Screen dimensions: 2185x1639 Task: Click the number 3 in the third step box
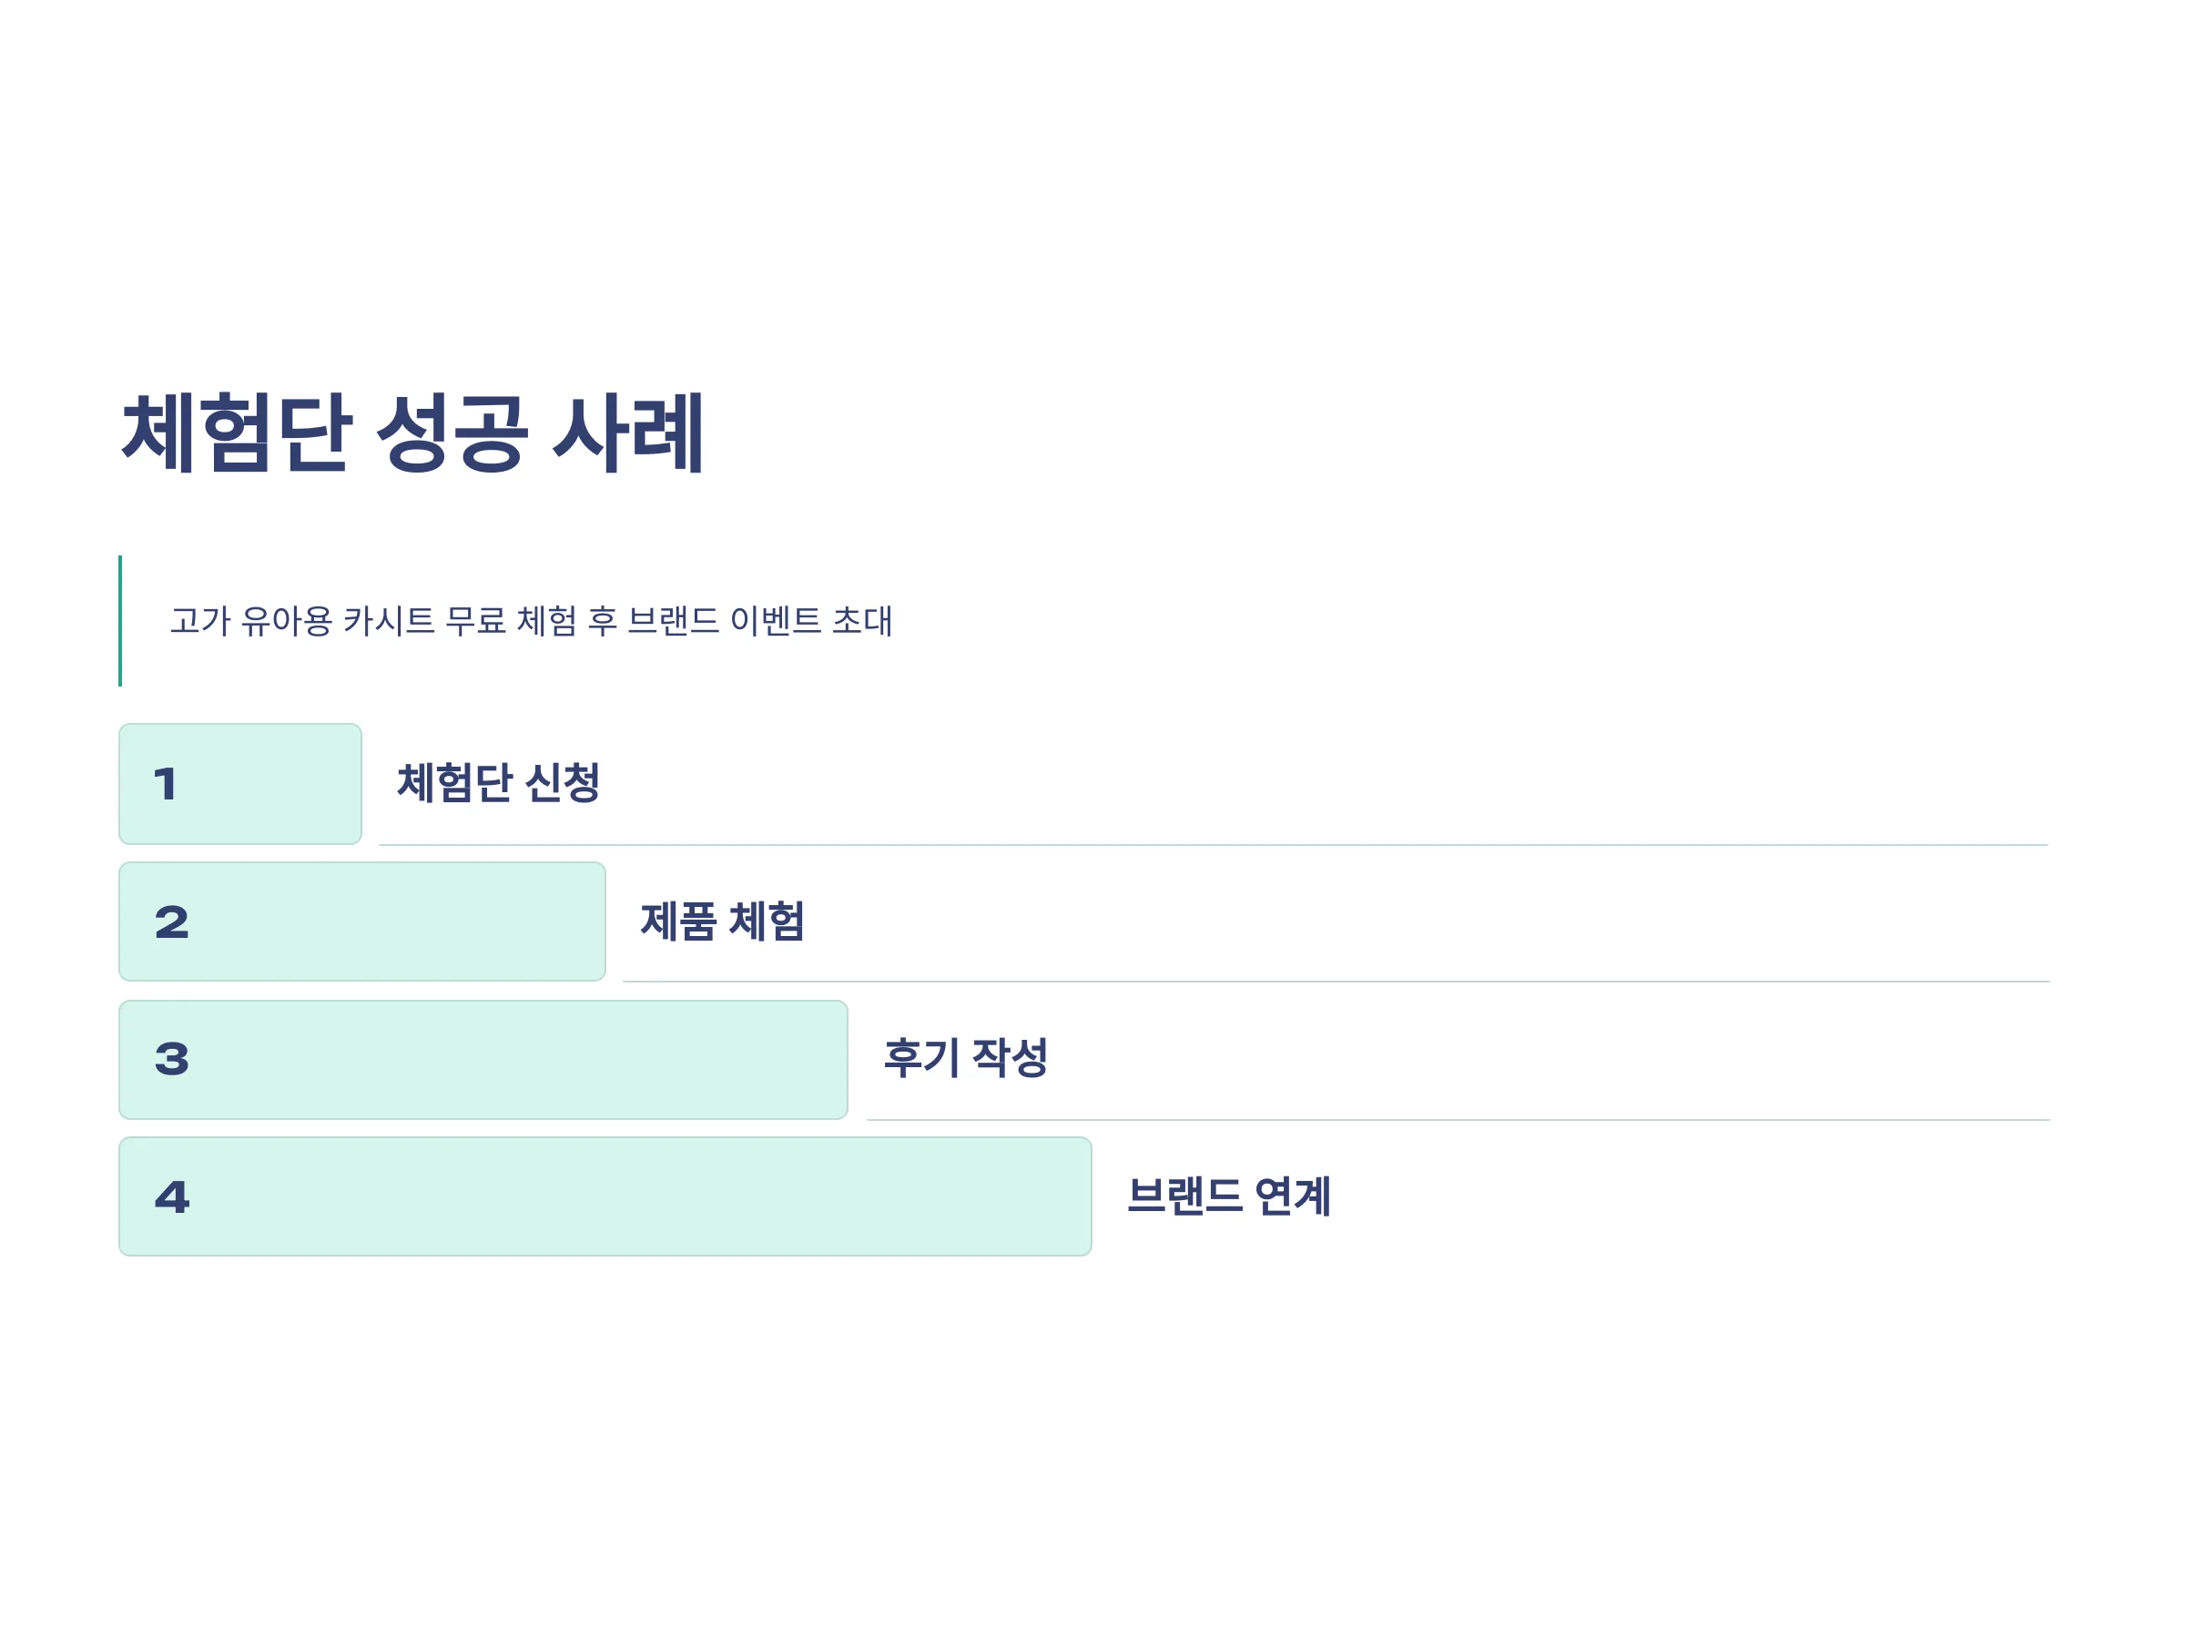click(172, 1059)
